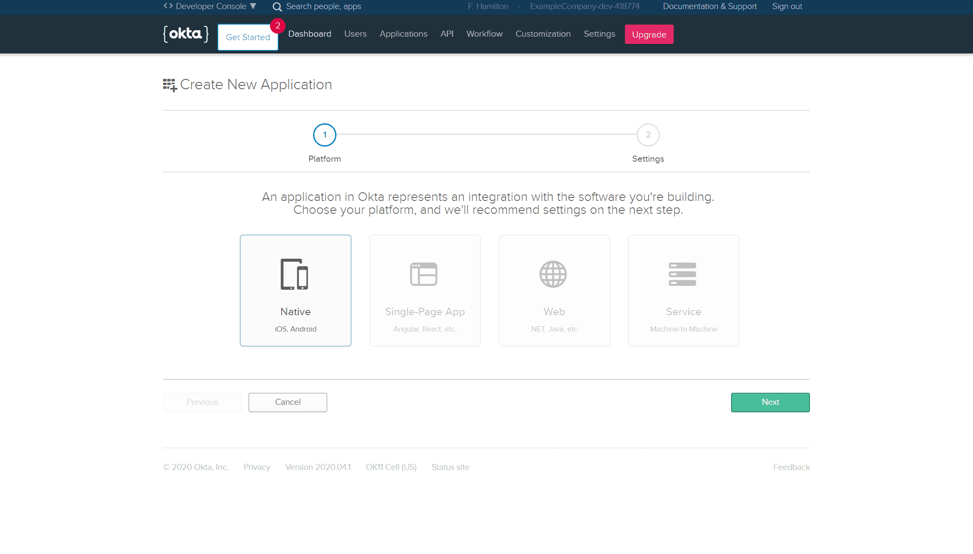Open the API menu
This screenshot has height=554, width=973.
[447, 34]
